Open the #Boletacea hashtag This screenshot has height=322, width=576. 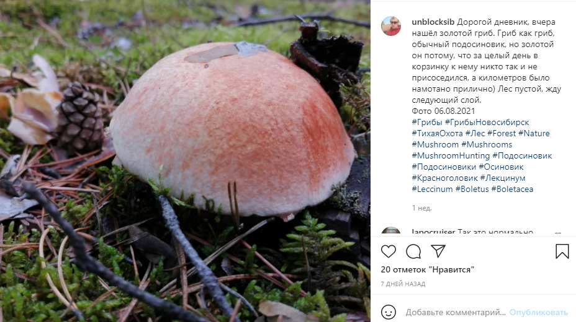512,189
